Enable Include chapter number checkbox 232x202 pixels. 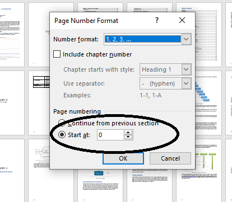pos(57,54)
